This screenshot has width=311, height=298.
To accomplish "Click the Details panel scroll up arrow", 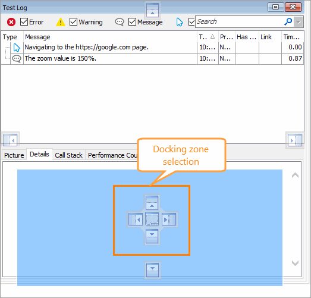I will pos(295,175).
